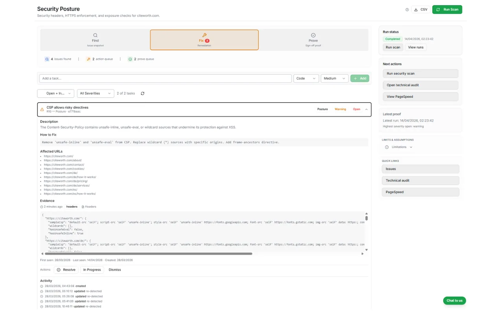Click the check icon beside prove queue
Viewport: 503px width, 314px height.
click(130, 59)
